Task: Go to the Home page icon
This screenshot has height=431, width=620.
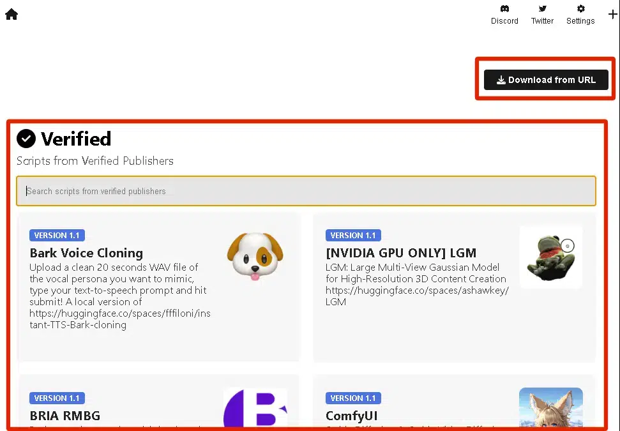Action: pos(11,14)
